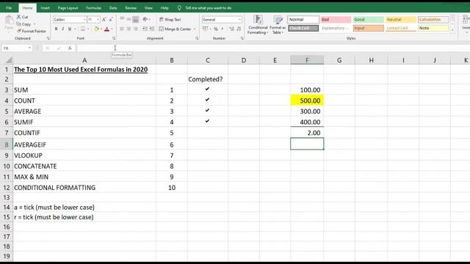
Task: Apply the red Font Color A
Action: (x=106, y=29)
